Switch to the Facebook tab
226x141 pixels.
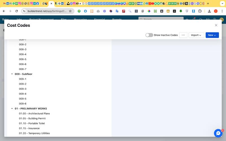(x=38, y=3)
